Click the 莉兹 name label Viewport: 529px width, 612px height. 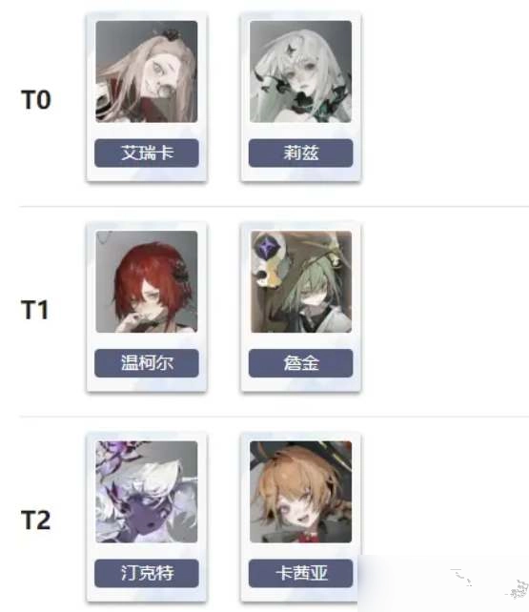[x=301, y=153]
